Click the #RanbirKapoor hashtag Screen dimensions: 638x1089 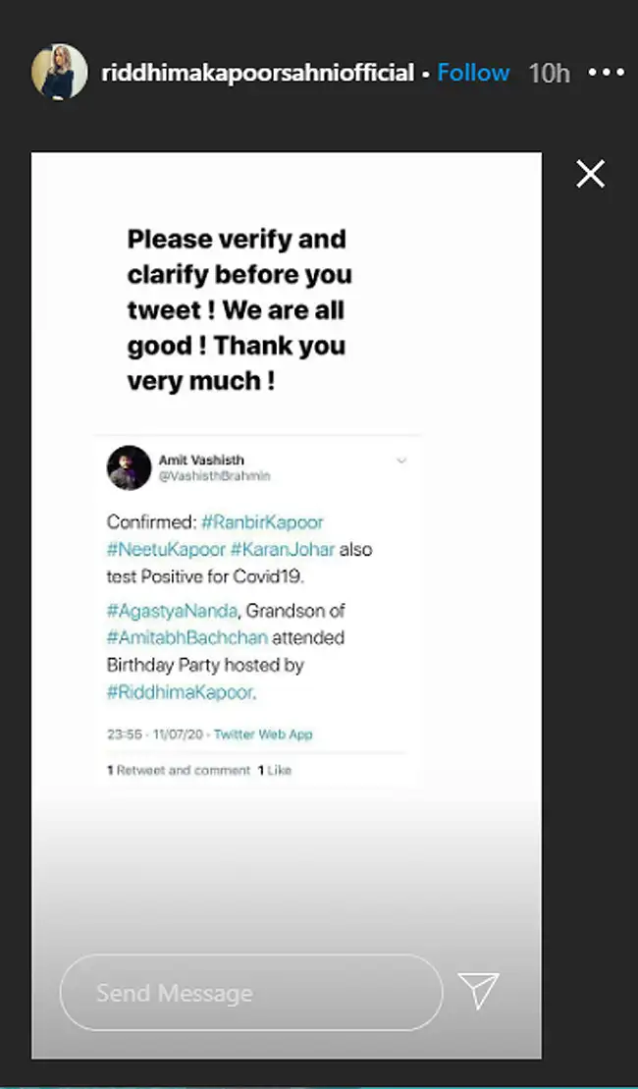[262, 521]
